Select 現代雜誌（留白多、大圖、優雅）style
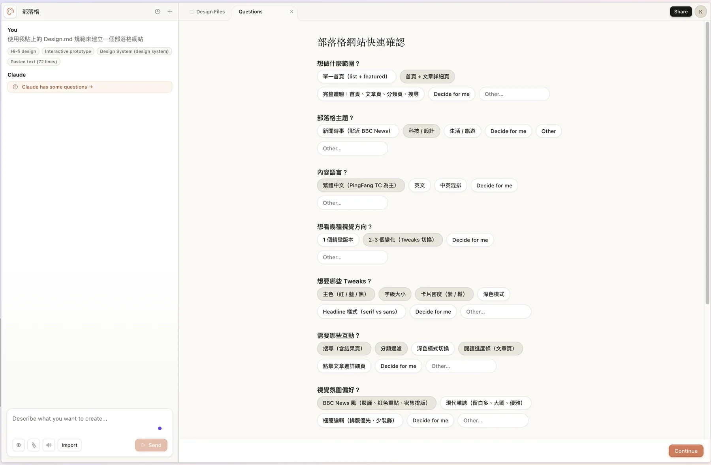The image size is (711, 465). point(485,403)
